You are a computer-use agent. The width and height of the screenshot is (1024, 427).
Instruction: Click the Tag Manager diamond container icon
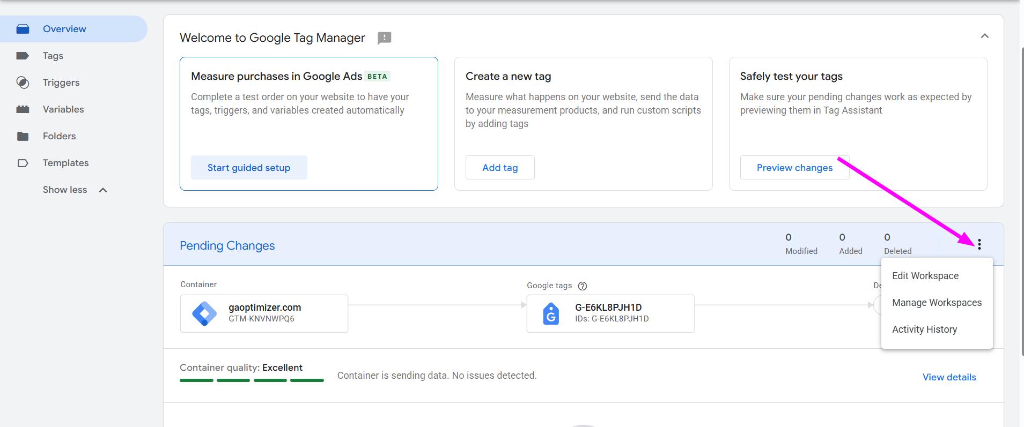pos(204,314)
